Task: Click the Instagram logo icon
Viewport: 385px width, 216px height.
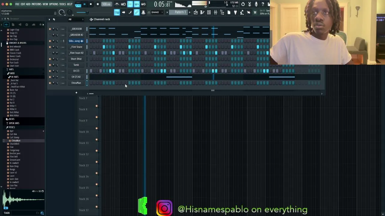Action: click(x=164, y=208)
